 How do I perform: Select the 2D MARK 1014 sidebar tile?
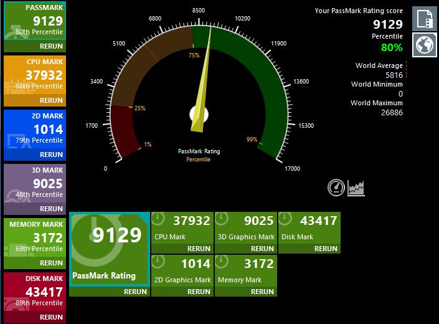pyautogui.click(x=35, y=129)
